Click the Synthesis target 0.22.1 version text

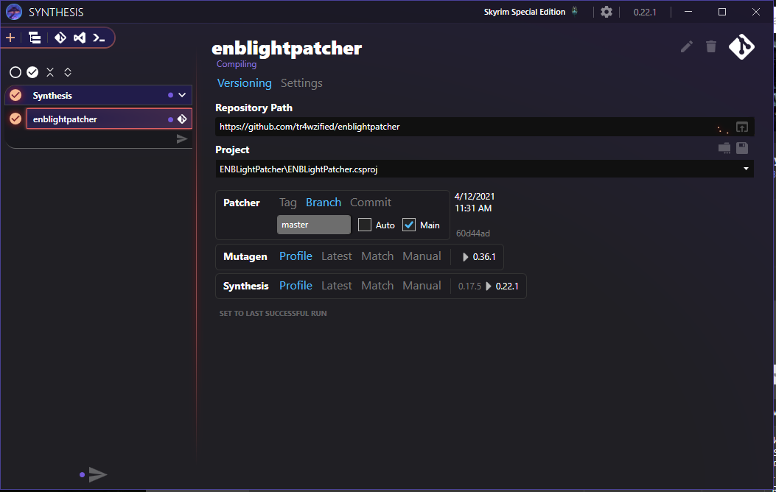tap(507, 287)
